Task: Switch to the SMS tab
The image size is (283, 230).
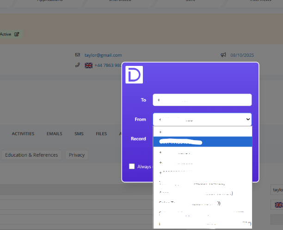Action: pos(79,134)
